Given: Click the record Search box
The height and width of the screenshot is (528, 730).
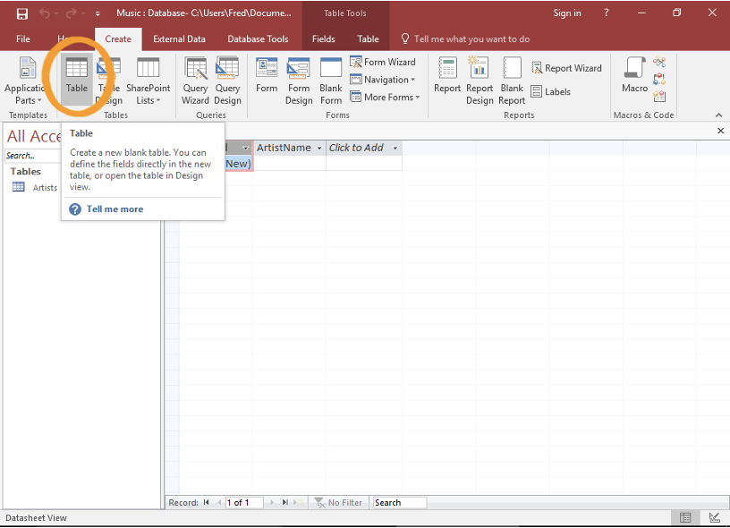Looking at the screenshot, I should tap(399, 503).
